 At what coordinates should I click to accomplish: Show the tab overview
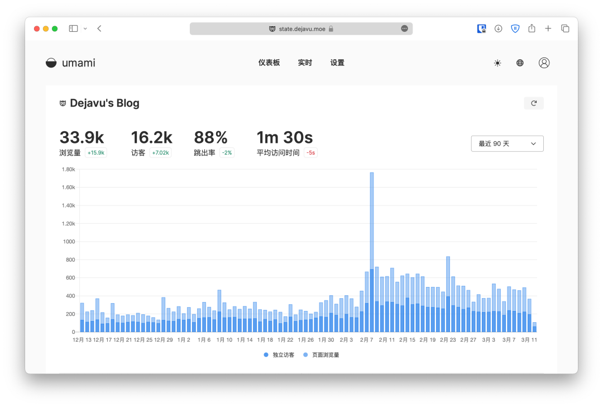565,28
